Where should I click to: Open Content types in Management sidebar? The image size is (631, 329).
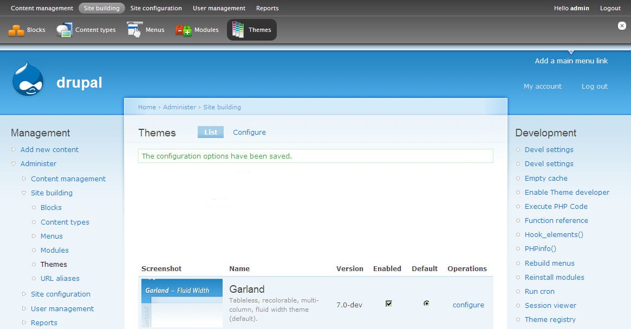65,222
